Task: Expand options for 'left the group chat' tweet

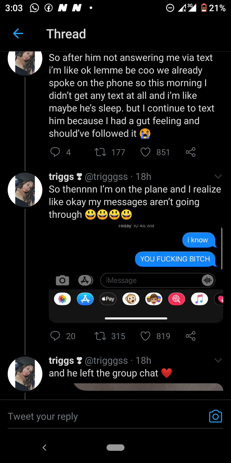Action: click(218, 360)
